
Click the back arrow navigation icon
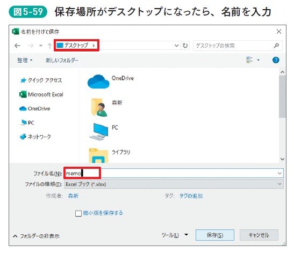coord(17,46)
